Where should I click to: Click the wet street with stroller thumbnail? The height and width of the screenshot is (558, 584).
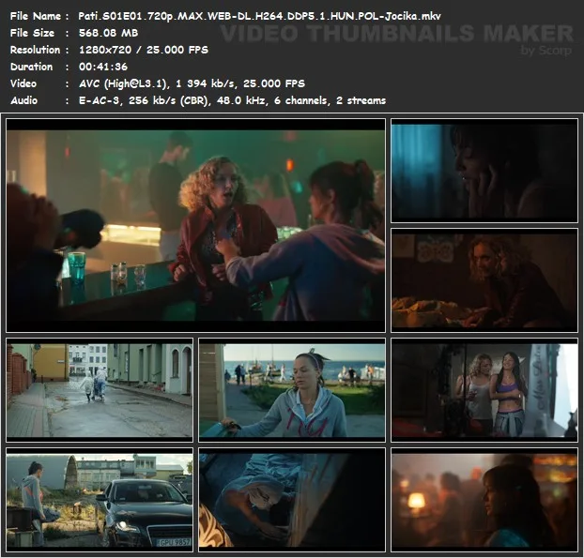(100, 390)
